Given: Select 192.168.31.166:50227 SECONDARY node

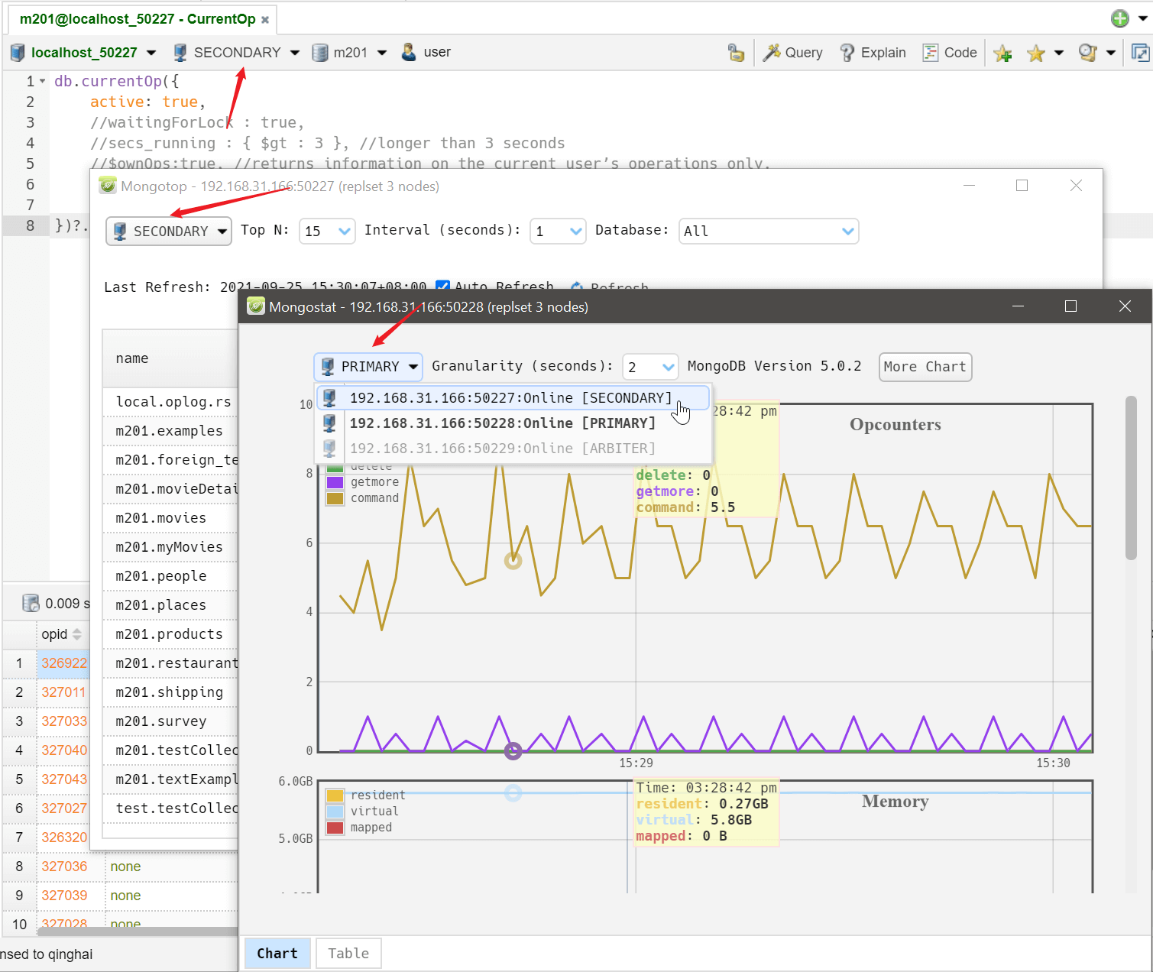Looking at the screenshot, I should [x=513, y=397].
